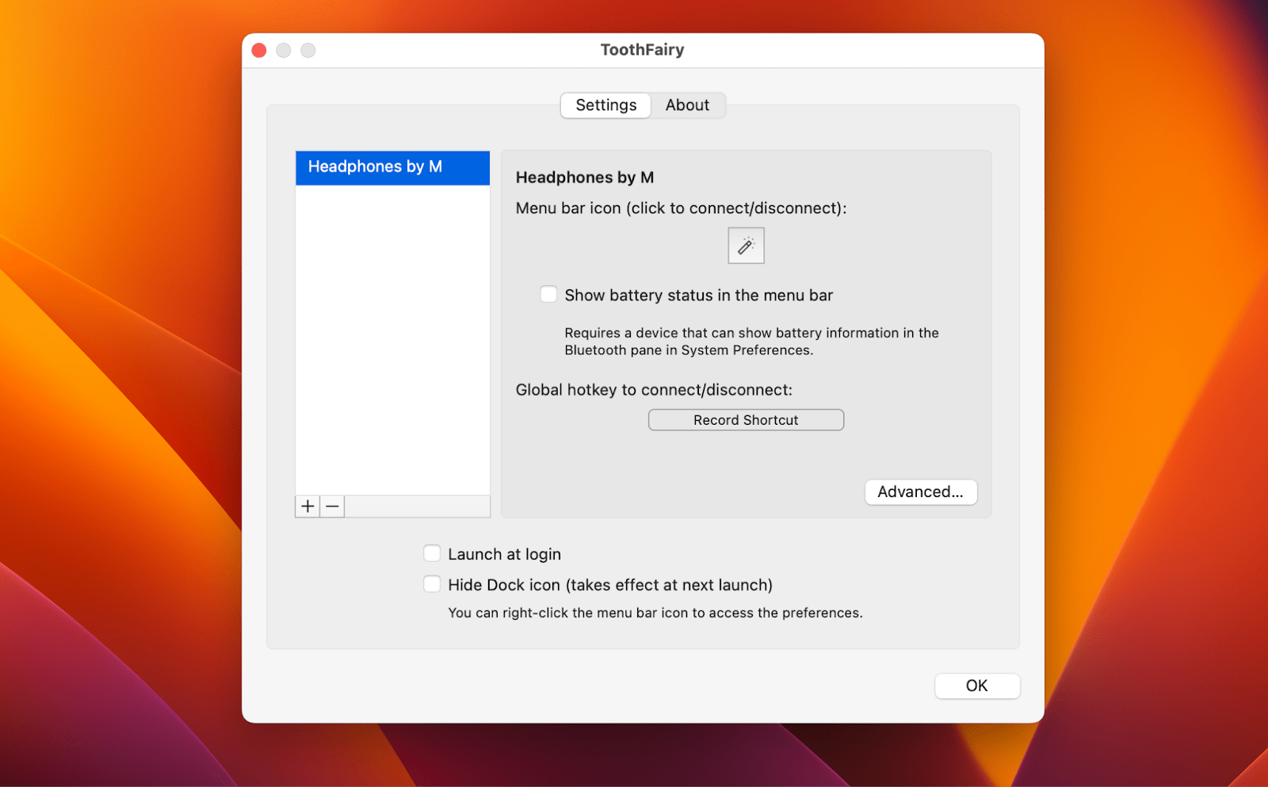
Task: Select the Settings tab
Action: [605, 105]
